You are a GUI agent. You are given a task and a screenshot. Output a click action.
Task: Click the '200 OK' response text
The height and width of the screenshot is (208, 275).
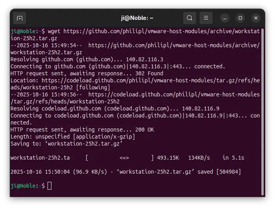pyautogui.click(x=144, y=130)
